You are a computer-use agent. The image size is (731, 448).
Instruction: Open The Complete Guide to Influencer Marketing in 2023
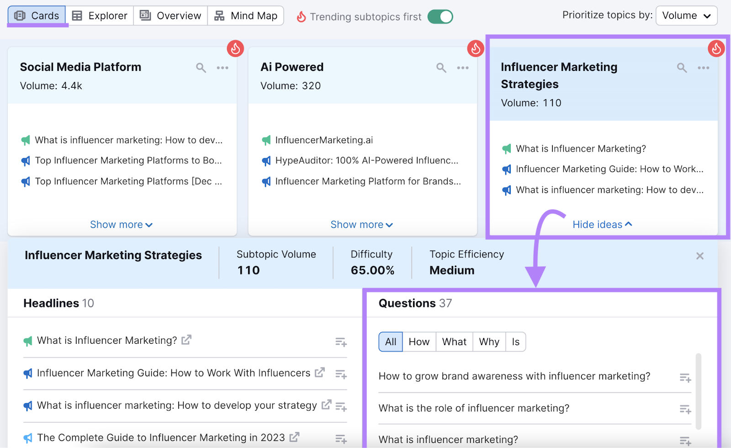pos(161,437)
